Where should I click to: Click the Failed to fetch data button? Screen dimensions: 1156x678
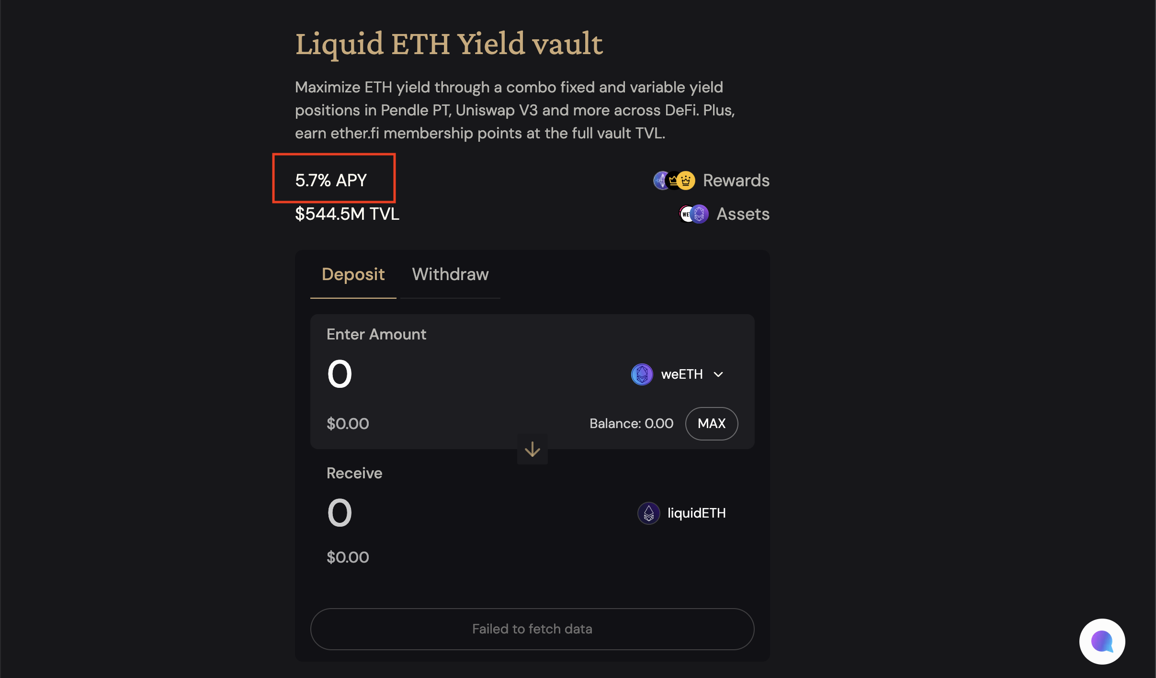click(x=532, y=629)
